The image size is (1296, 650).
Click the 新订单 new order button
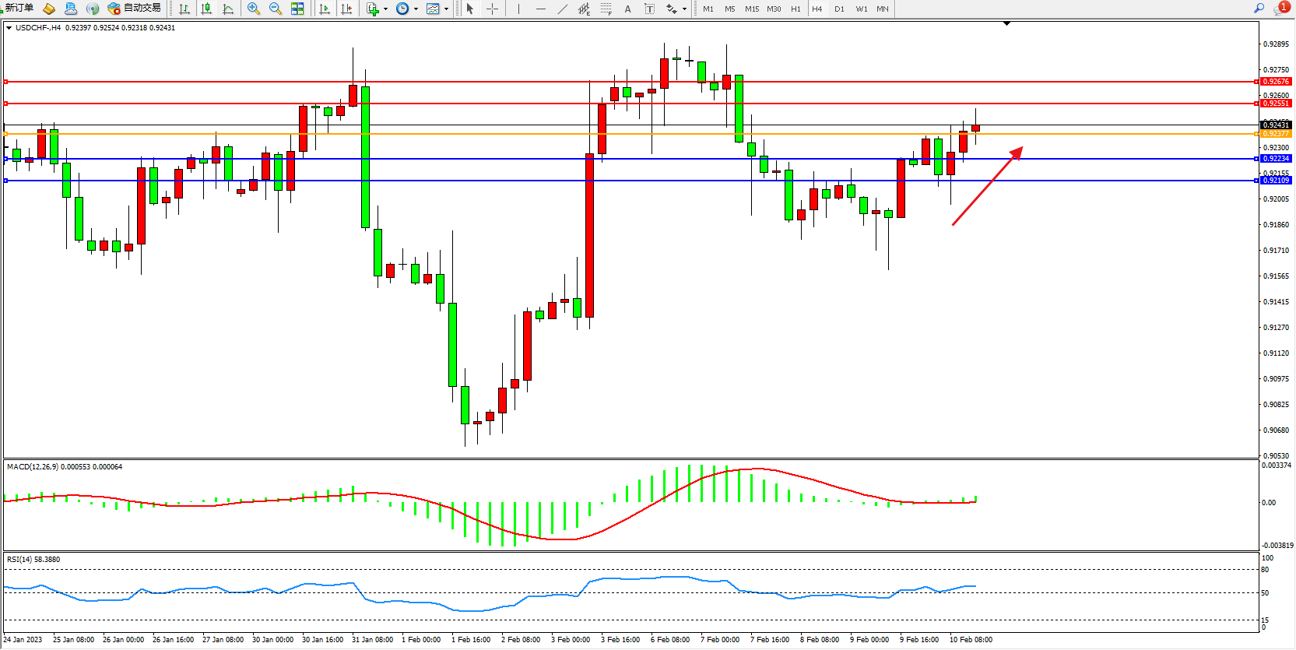pos(19,9)
